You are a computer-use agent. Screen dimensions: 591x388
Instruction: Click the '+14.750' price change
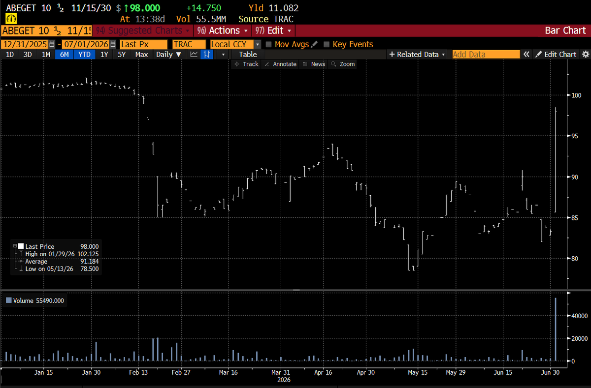click(x=204, y=8)
